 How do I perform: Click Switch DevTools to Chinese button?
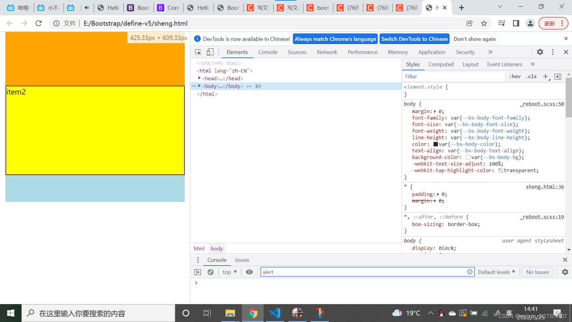(414, 39)
